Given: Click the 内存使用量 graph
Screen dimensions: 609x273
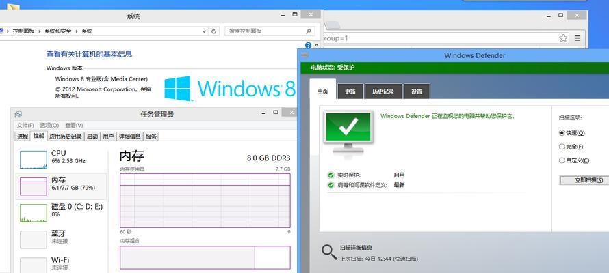Looking at the screenshot, I should click(205, 201).
